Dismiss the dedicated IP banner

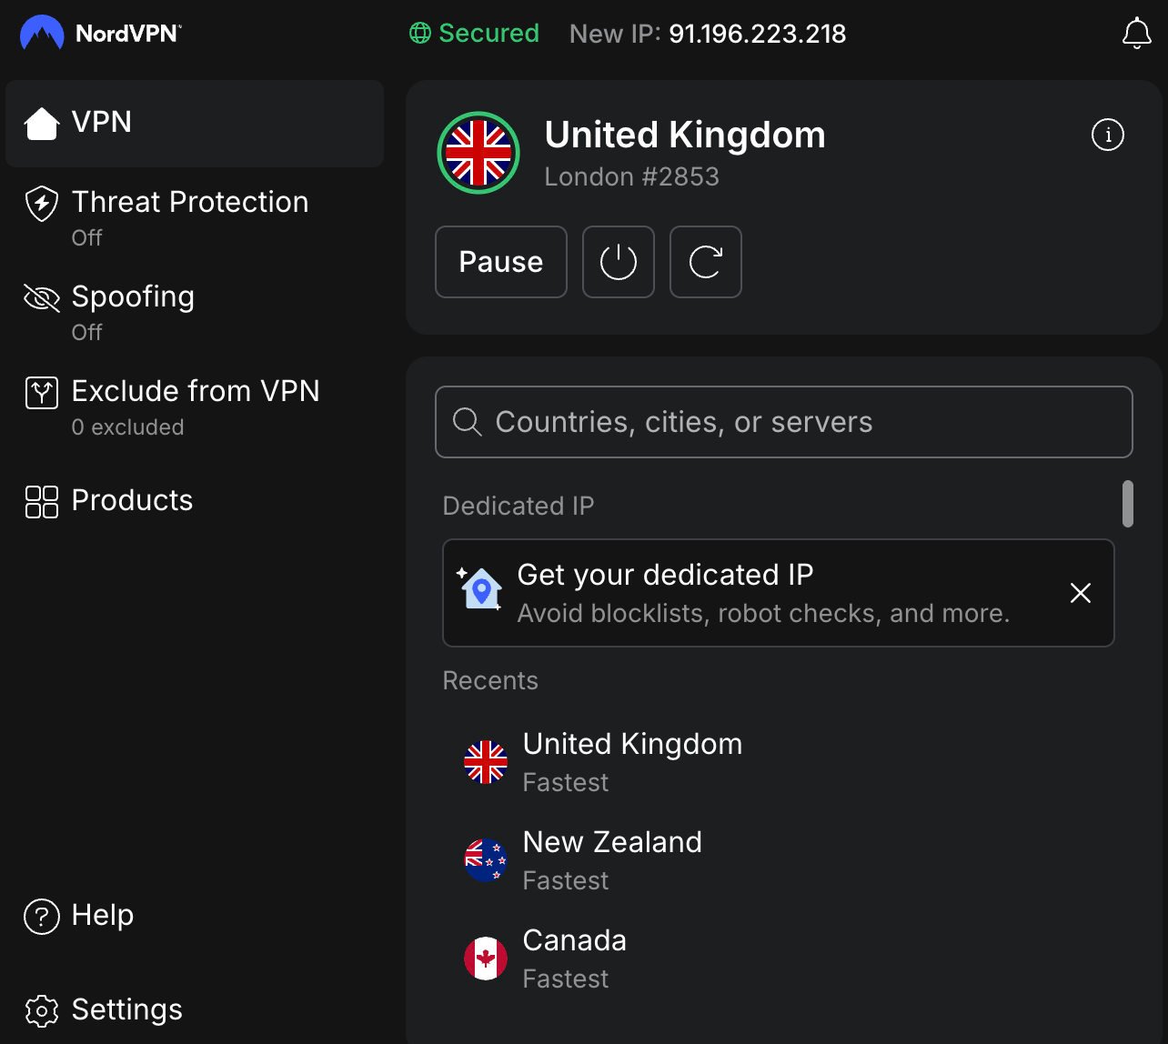click(1081, 593)
